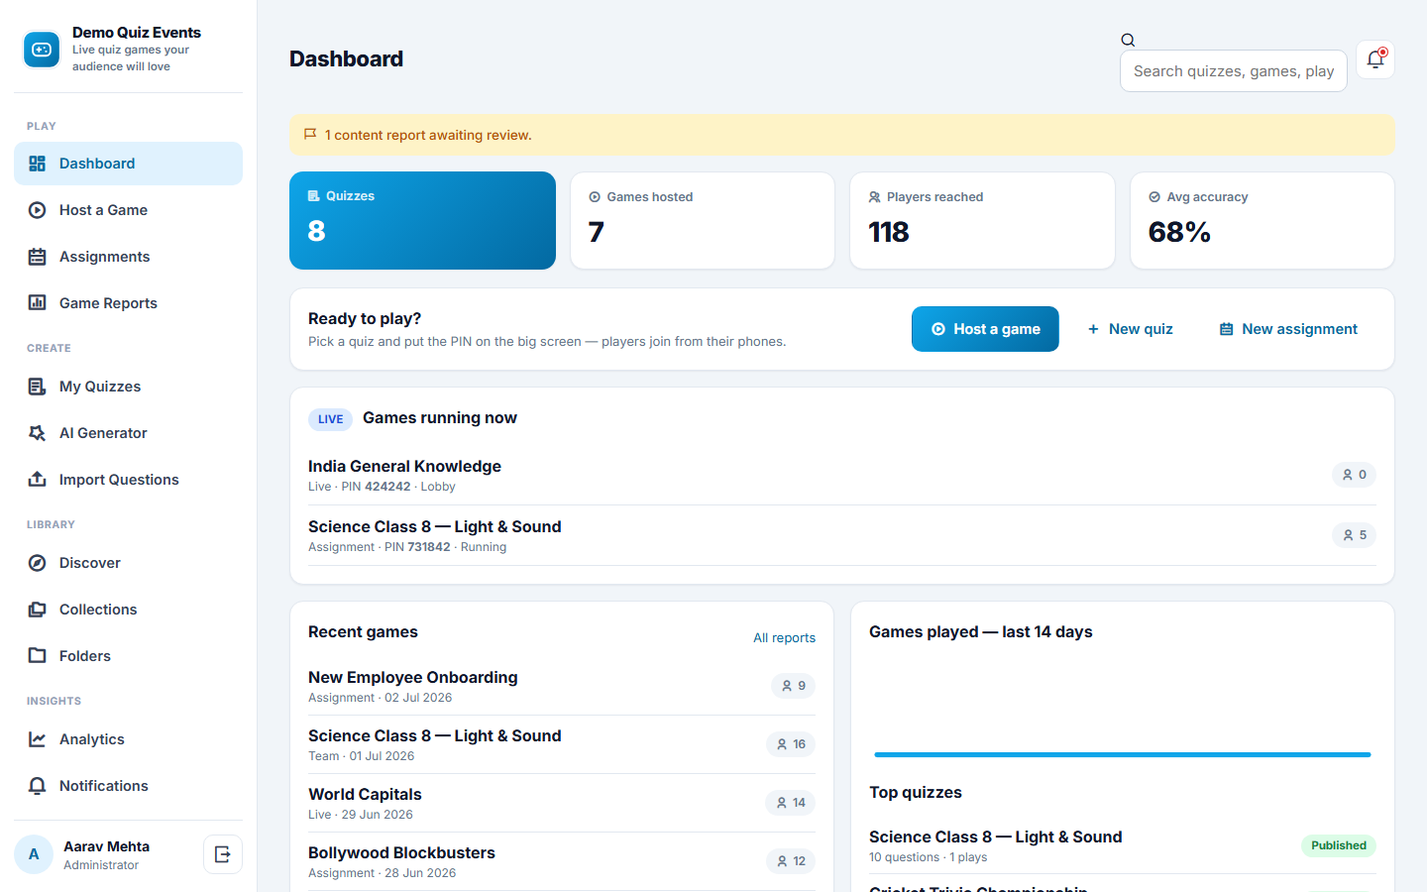Focus the search quizzes input field
Image resolution: width=1427 pixels, height=892 pixels.
pyautogui.click(x=1234, y=71)
